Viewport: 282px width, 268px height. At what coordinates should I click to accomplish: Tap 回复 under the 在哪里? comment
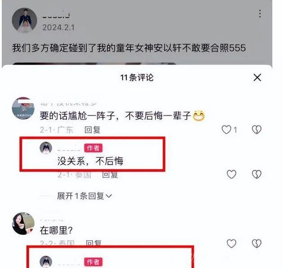(94, 243)
